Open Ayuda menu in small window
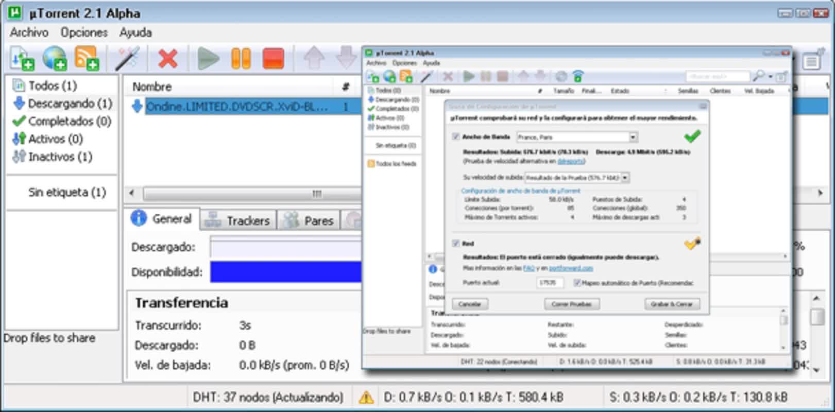Image resolution: width=835 pixels, height=412 pixels. click(431, 63)
